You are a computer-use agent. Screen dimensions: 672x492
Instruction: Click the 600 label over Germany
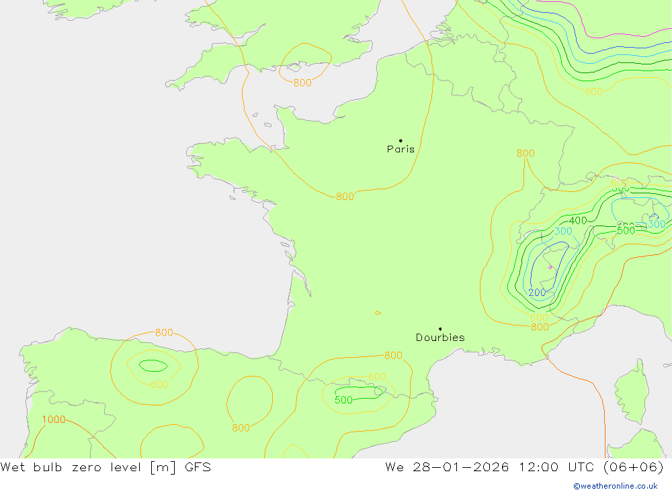click(593, 92)
